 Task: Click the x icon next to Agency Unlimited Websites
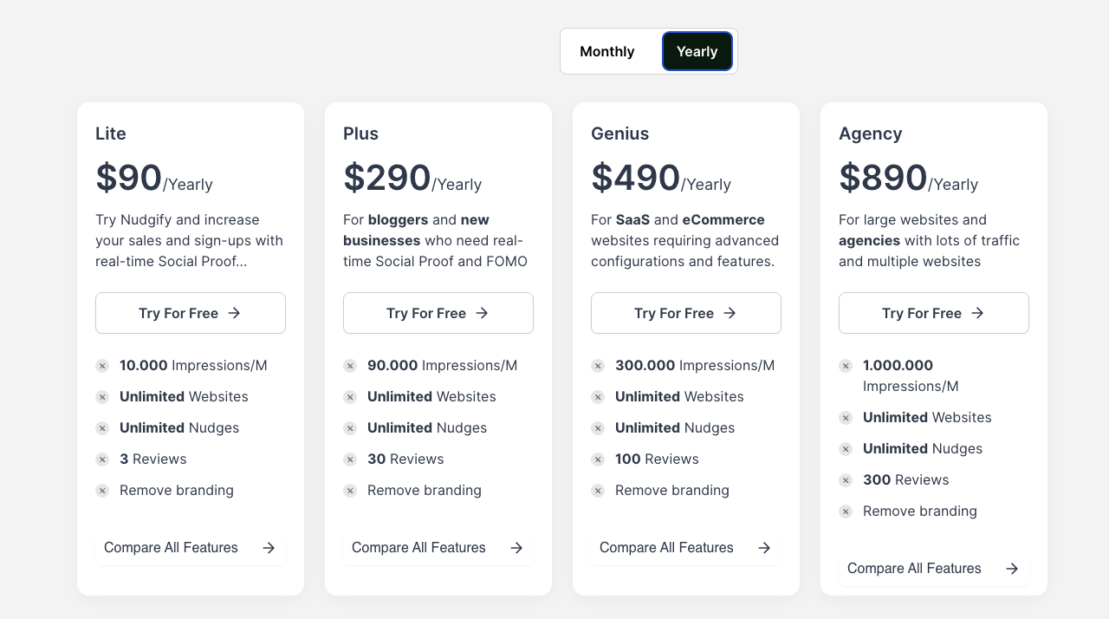click(846, 418)
